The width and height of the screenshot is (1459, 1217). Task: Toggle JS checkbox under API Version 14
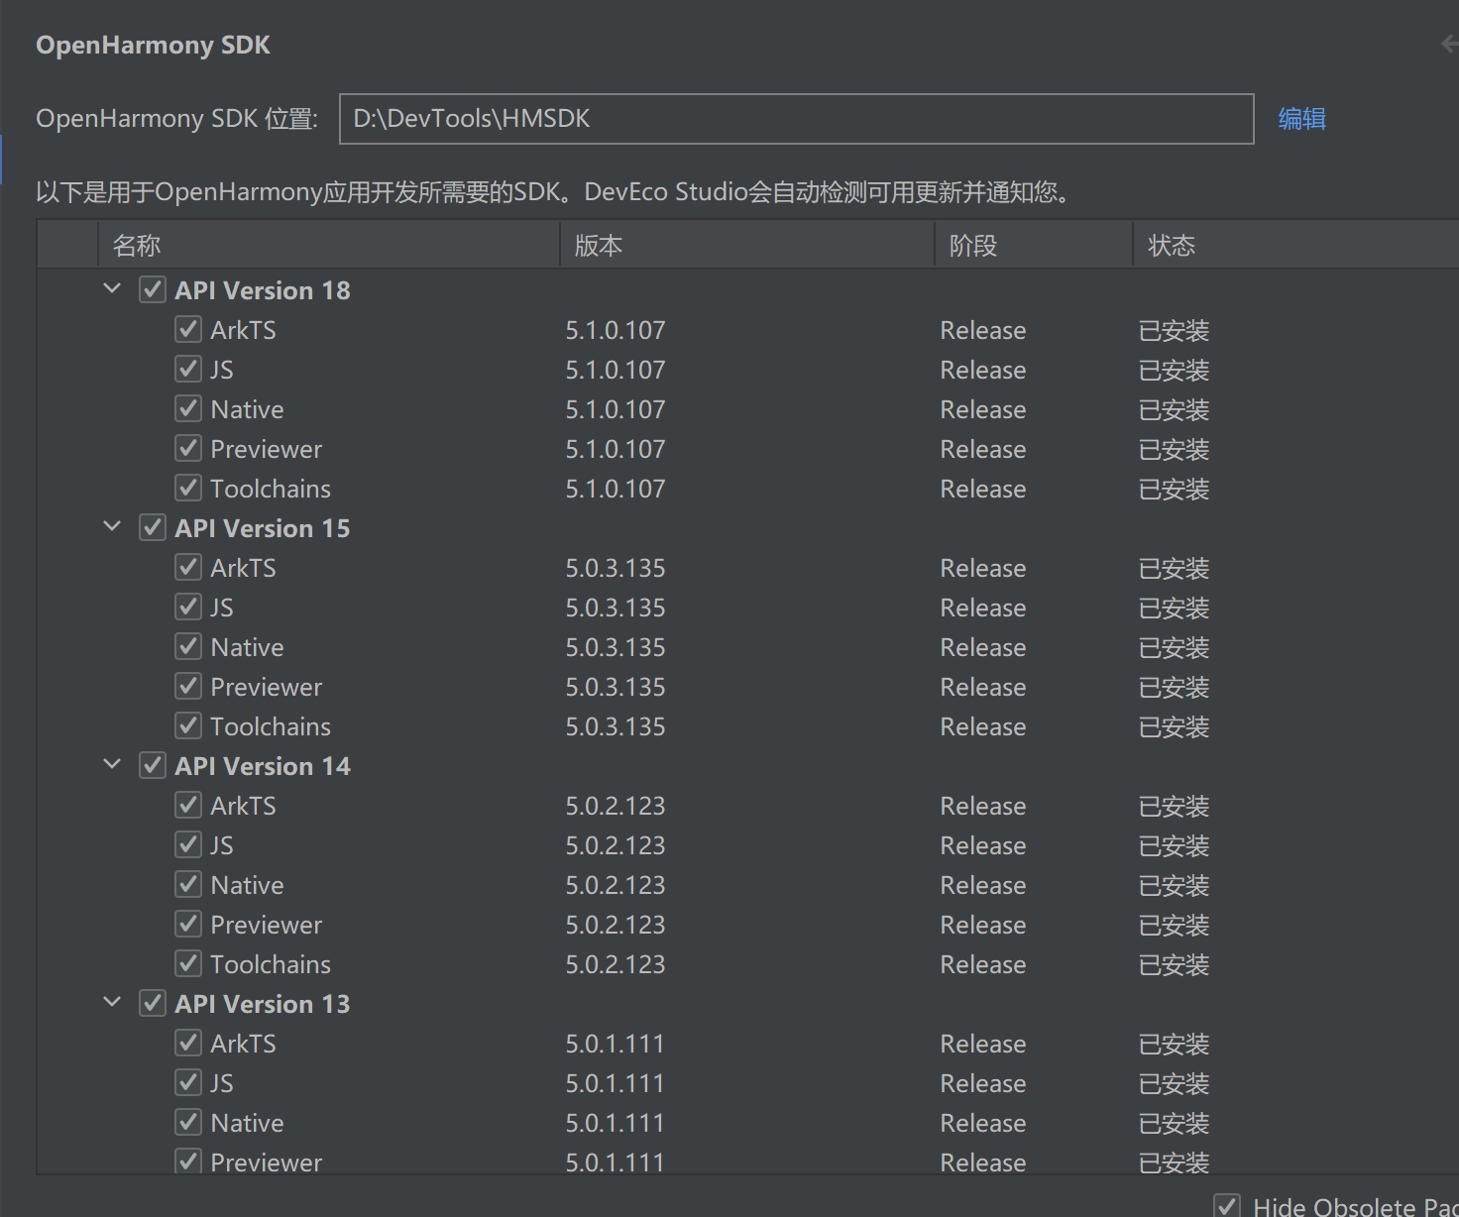tap(188, 844)
